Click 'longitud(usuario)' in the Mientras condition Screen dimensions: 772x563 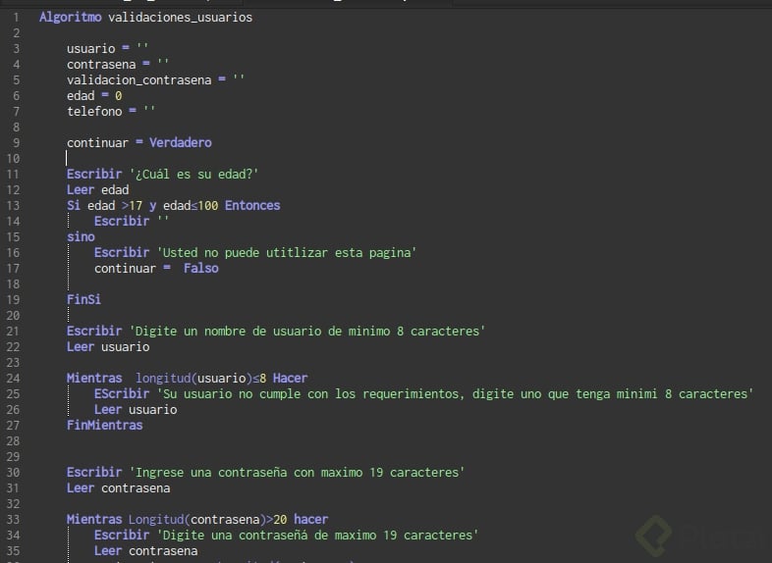tap(193, 379)
